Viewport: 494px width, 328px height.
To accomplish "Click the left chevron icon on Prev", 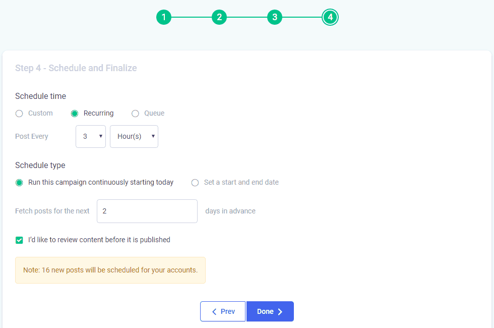I will [x=214, y=312].
